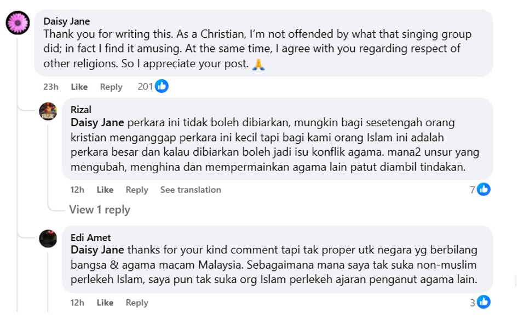The image size is (518, 325).
Task: Click Daisy Jane's flower profile picture
Action: (17, 23)
